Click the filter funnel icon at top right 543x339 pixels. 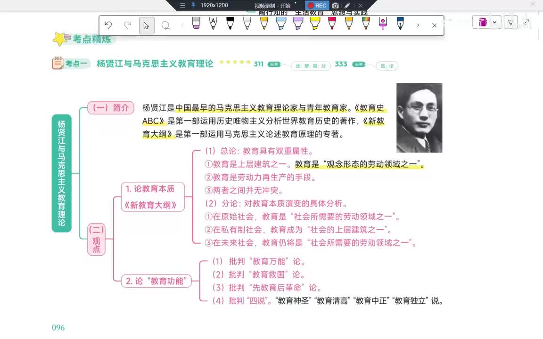coord(510,23)
